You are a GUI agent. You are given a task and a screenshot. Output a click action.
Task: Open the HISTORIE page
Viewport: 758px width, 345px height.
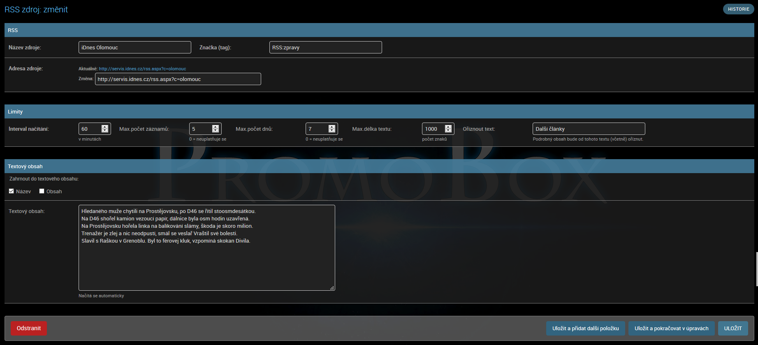pos(738,9)
